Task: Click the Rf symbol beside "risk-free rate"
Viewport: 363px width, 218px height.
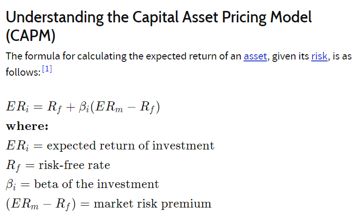Action: pos(13,166)
